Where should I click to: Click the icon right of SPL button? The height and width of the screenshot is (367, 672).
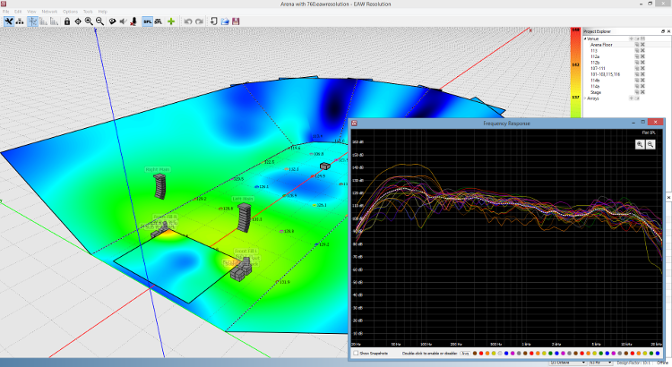coord(159,21)
